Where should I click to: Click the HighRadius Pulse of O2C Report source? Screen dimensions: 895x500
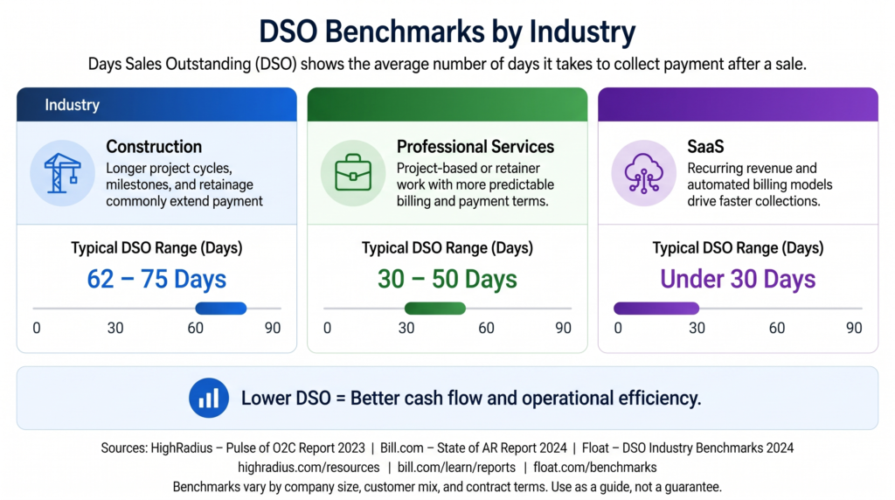click(x=258, y=448)
